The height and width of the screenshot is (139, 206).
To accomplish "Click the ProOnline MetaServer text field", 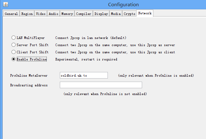I will [84, 75].
